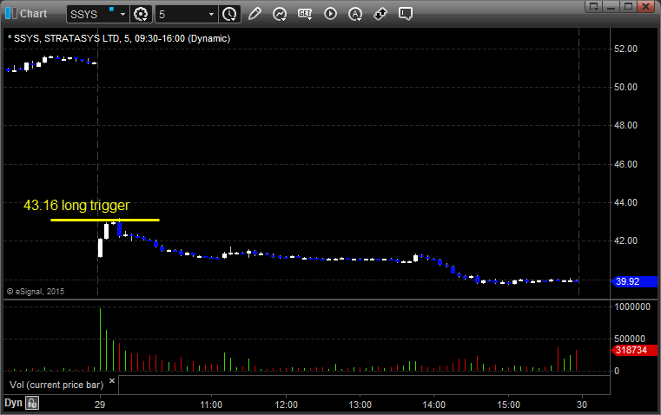Viewport: 661px width, 415px height.
Task: Expand the SSYS symbol dropdown
Action: click(122, 14)
